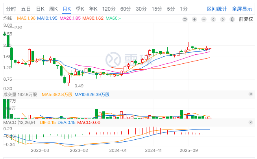The height and width of the screenshot is (159, 257).
Task: Toggle candlestick style icon next to 前复权
Action: [x=232, y=19]
